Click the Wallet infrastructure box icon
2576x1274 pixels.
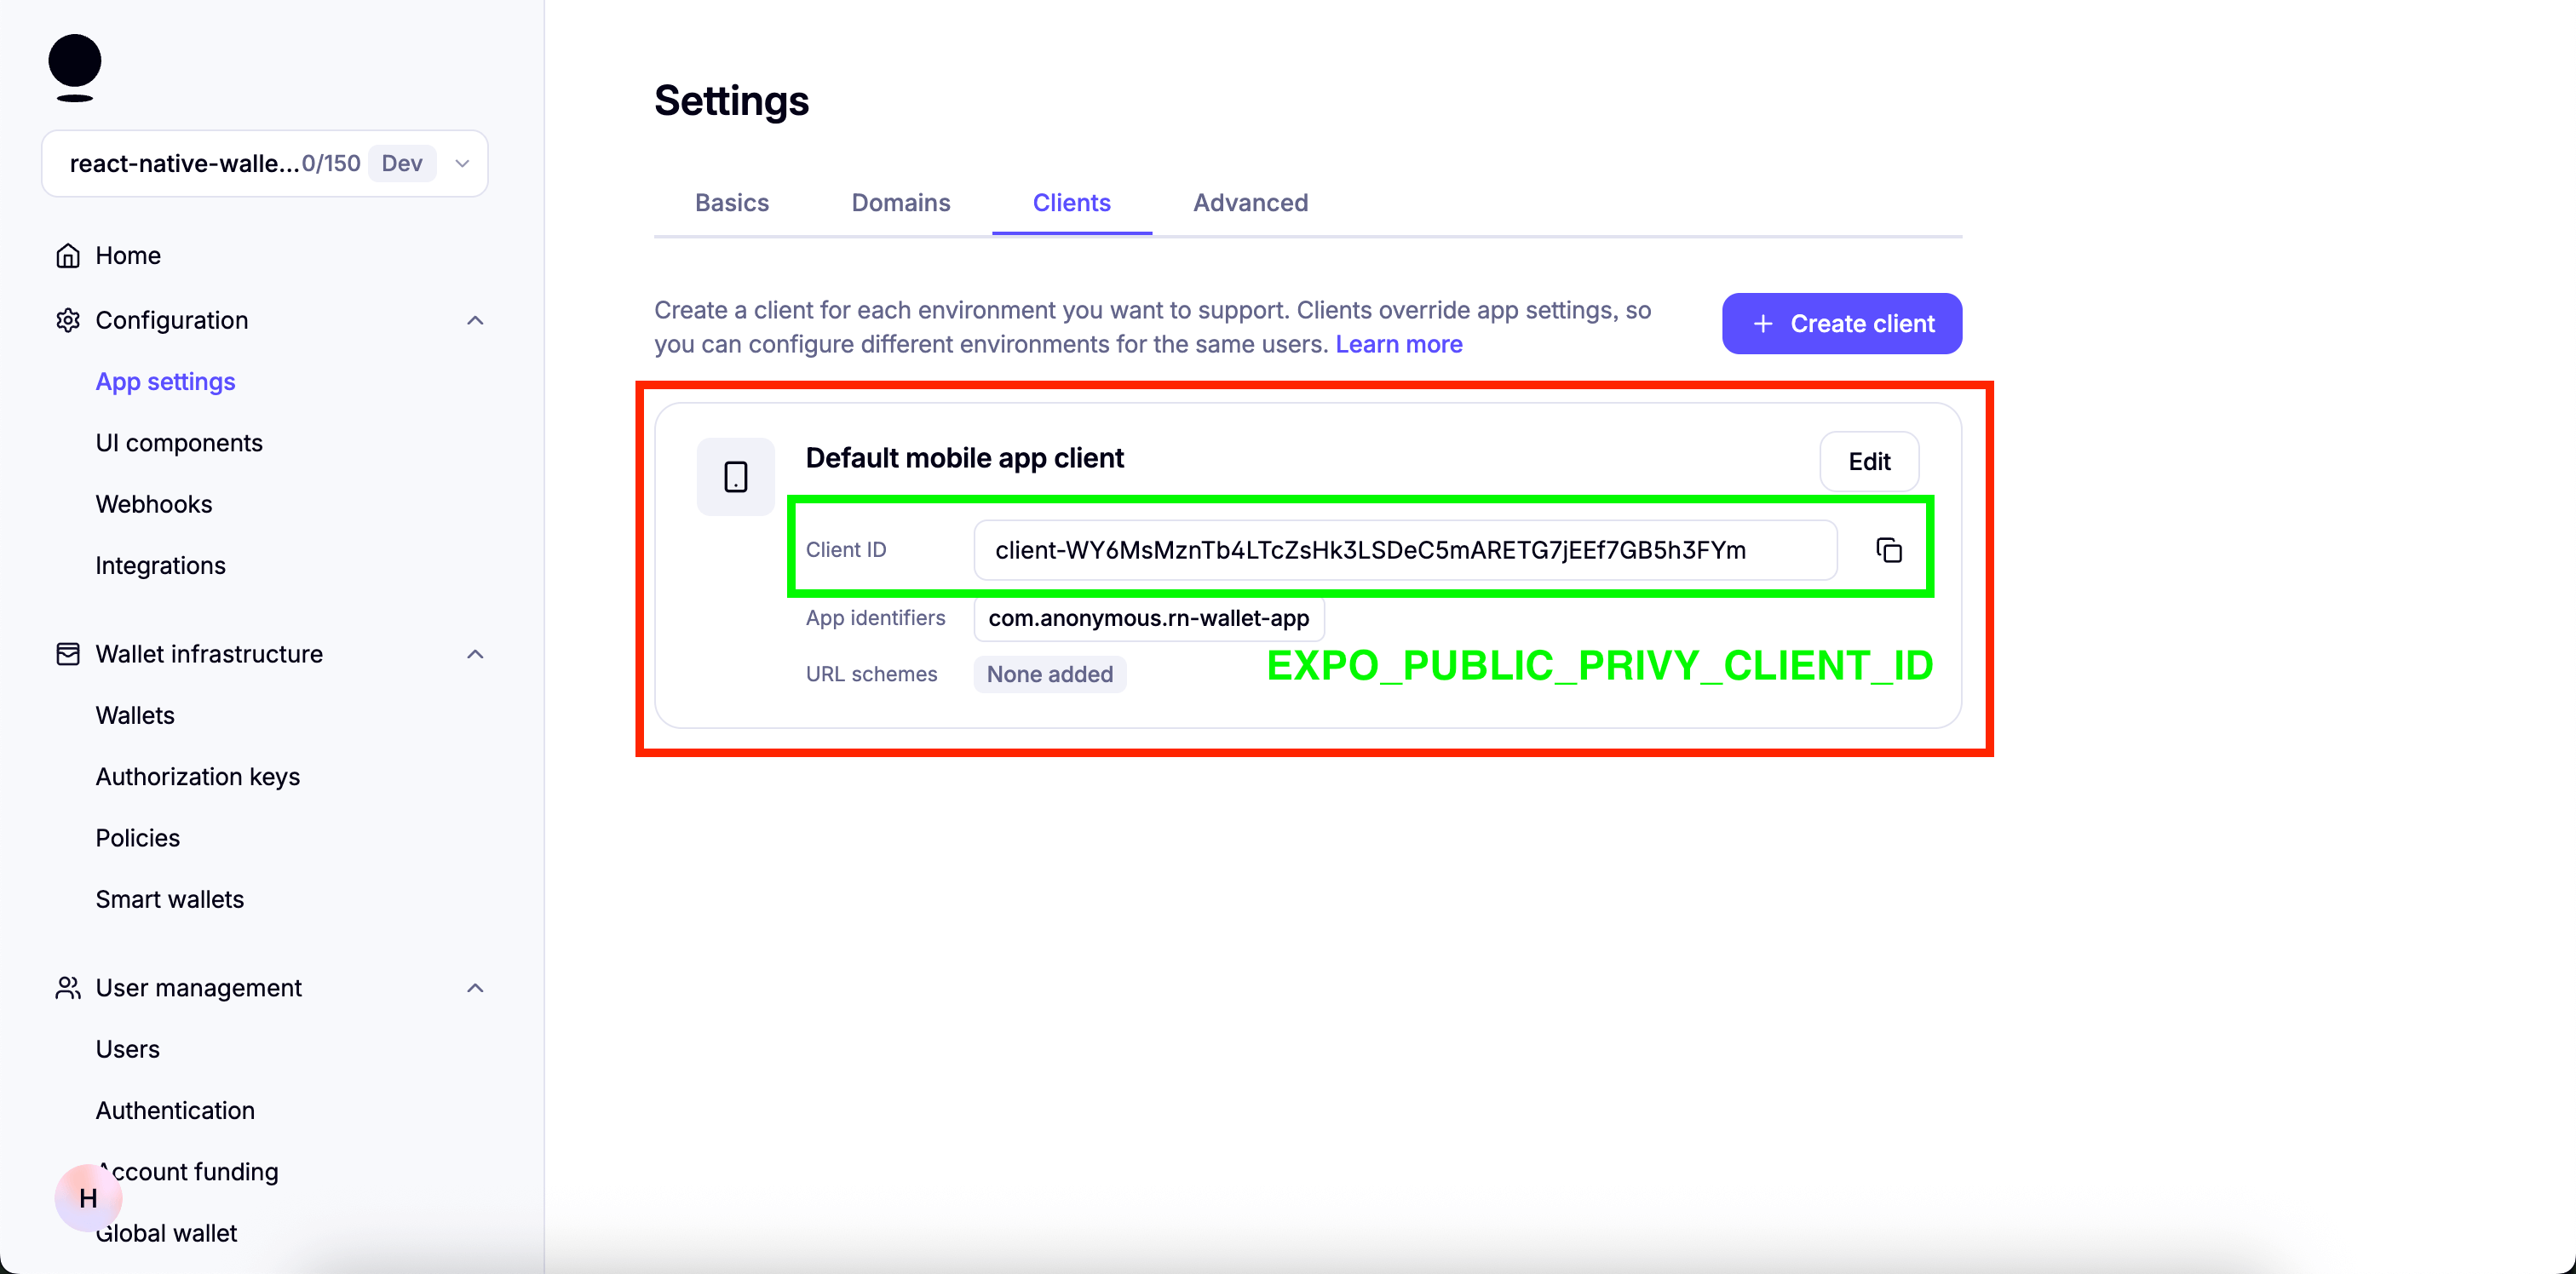click(x=68, y=653)
